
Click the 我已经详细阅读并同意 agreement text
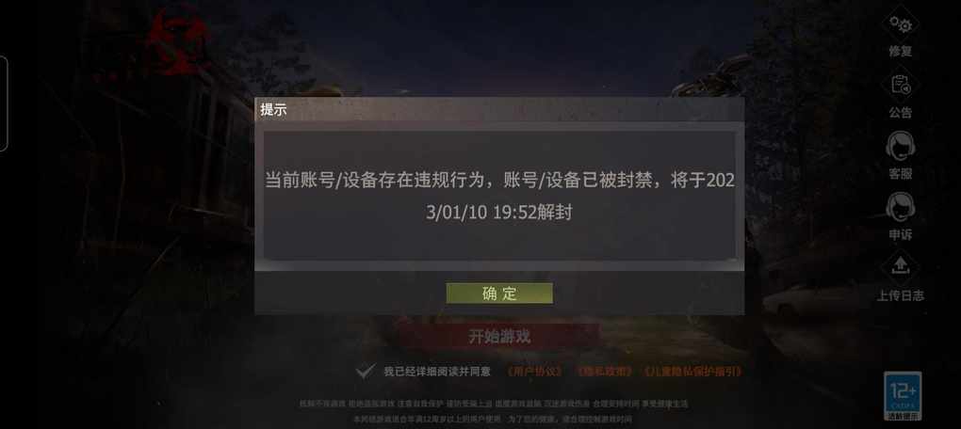(x=437, y=372)
